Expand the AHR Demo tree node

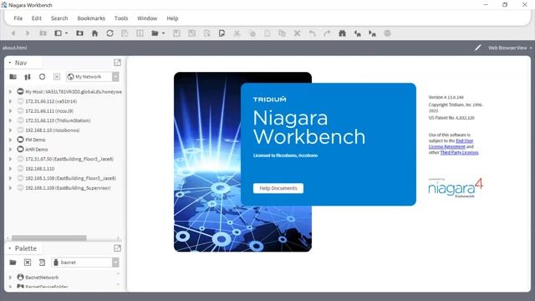pos(10,149)
